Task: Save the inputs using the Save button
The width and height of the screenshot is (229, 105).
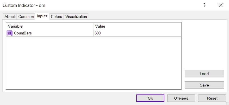Action: coord(204,85)
